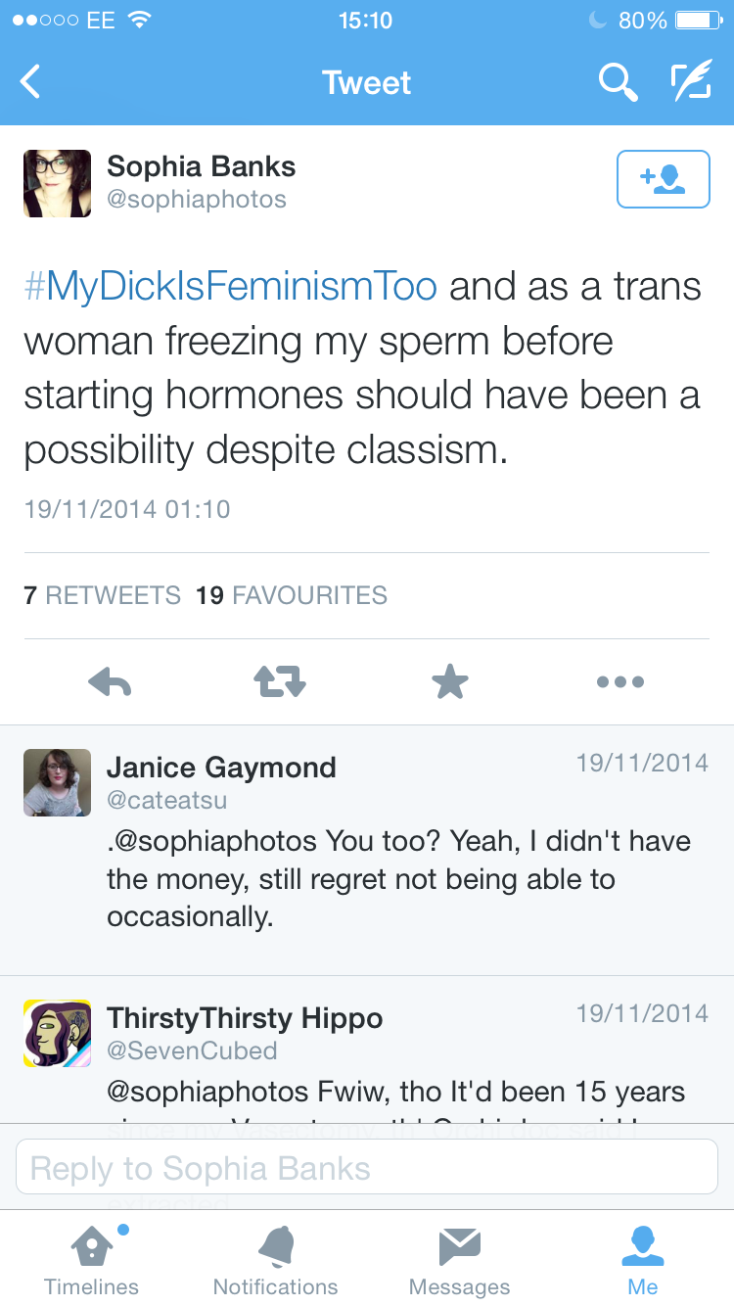Open search with magnifier icon
The height and width of the screenshot is (1306, 734).
pos(618,82)
